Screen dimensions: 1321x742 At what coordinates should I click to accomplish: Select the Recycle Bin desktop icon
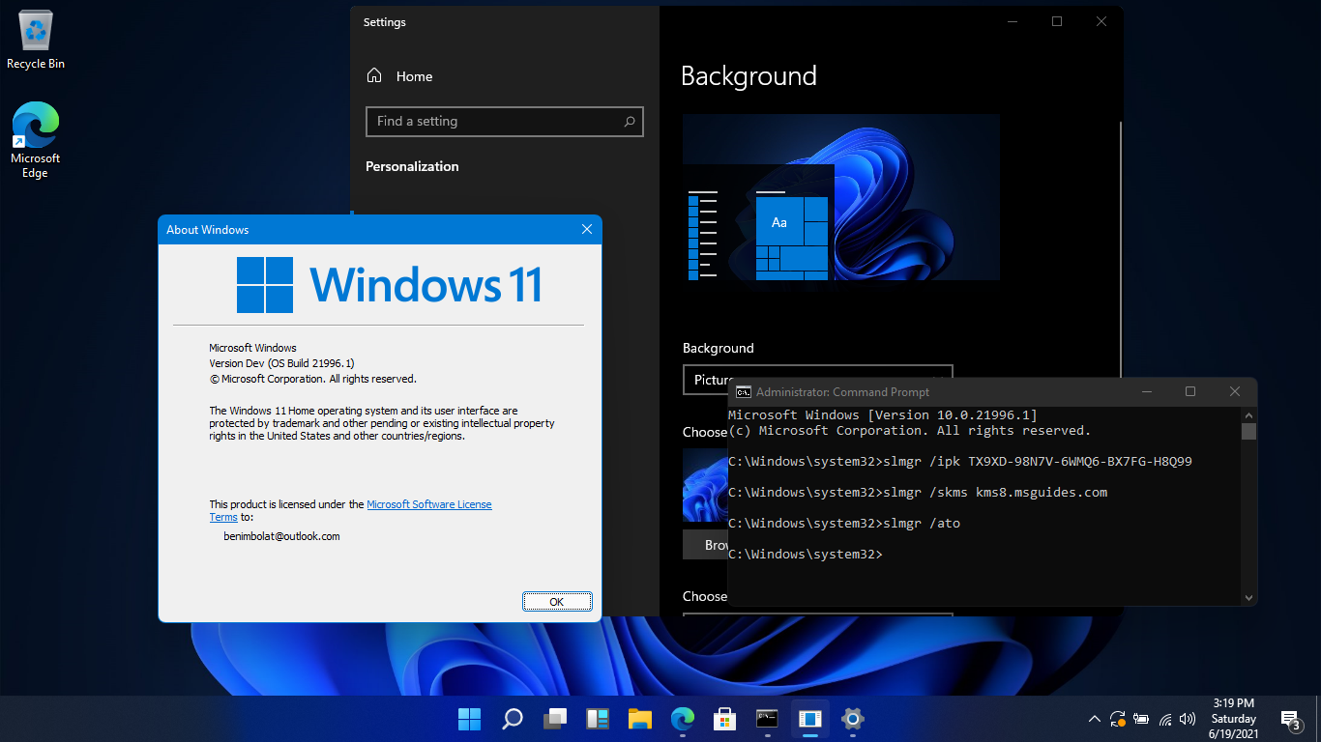point(36,41)
